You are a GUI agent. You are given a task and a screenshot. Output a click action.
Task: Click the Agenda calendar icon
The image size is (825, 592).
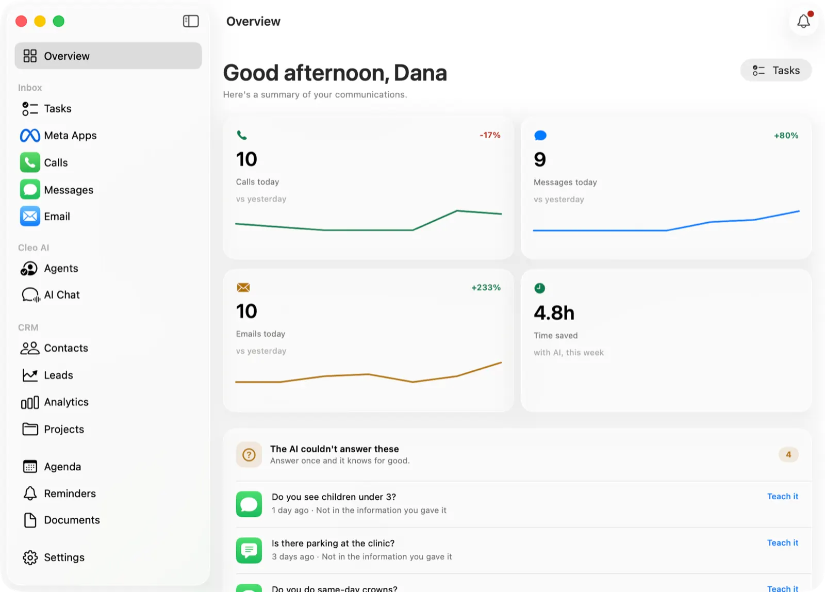pyautogui.click(x=30, y=467)
